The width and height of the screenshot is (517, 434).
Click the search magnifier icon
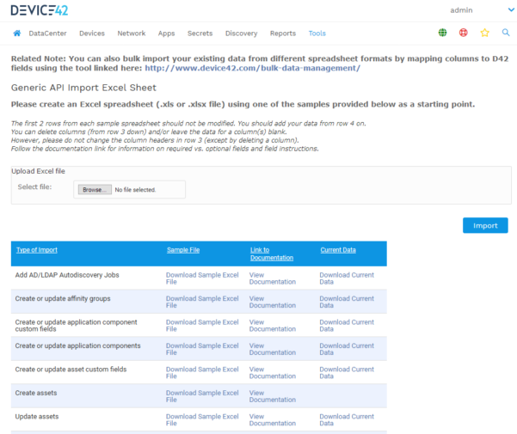click(x=506, y=33)
